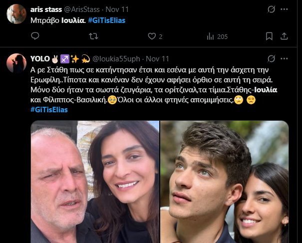Open Grok actions on aris stass tweet

tap(272, 9)
